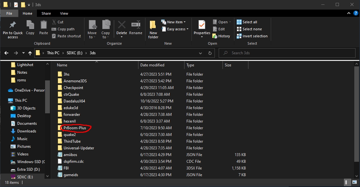
Task: Click the Up one level arrow
Action: pyautogui.click(x=30, y=53)
